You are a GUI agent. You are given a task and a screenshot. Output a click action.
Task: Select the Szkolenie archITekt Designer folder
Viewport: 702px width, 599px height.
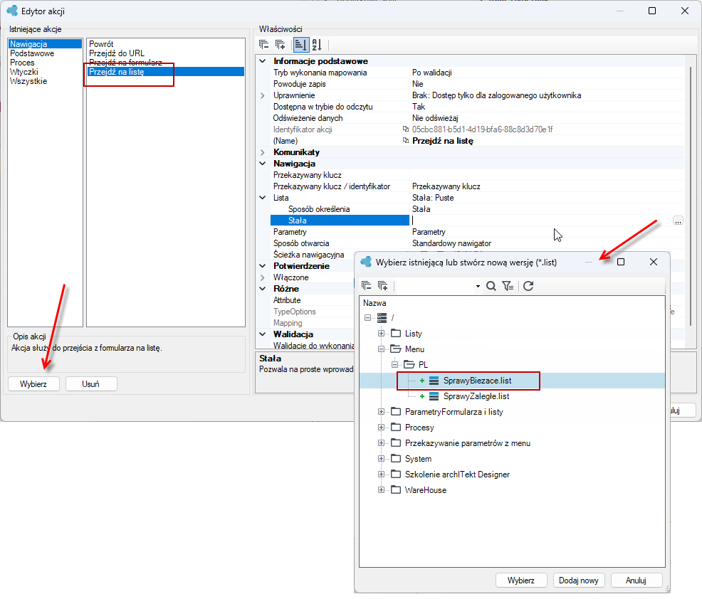point(457,475)
